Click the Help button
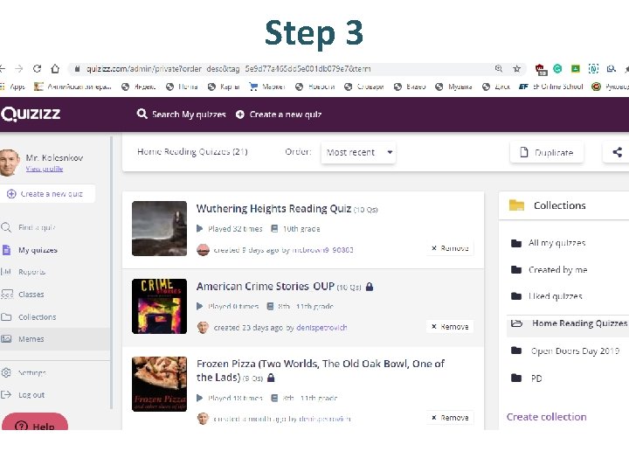This screenshot has height=472, width=629. 35,423
